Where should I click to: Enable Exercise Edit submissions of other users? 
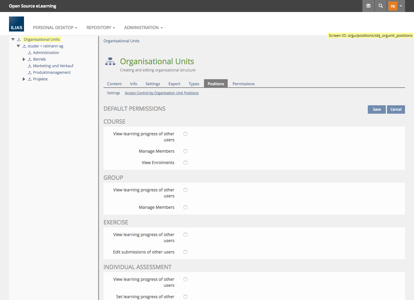click(x=185, y=252)
